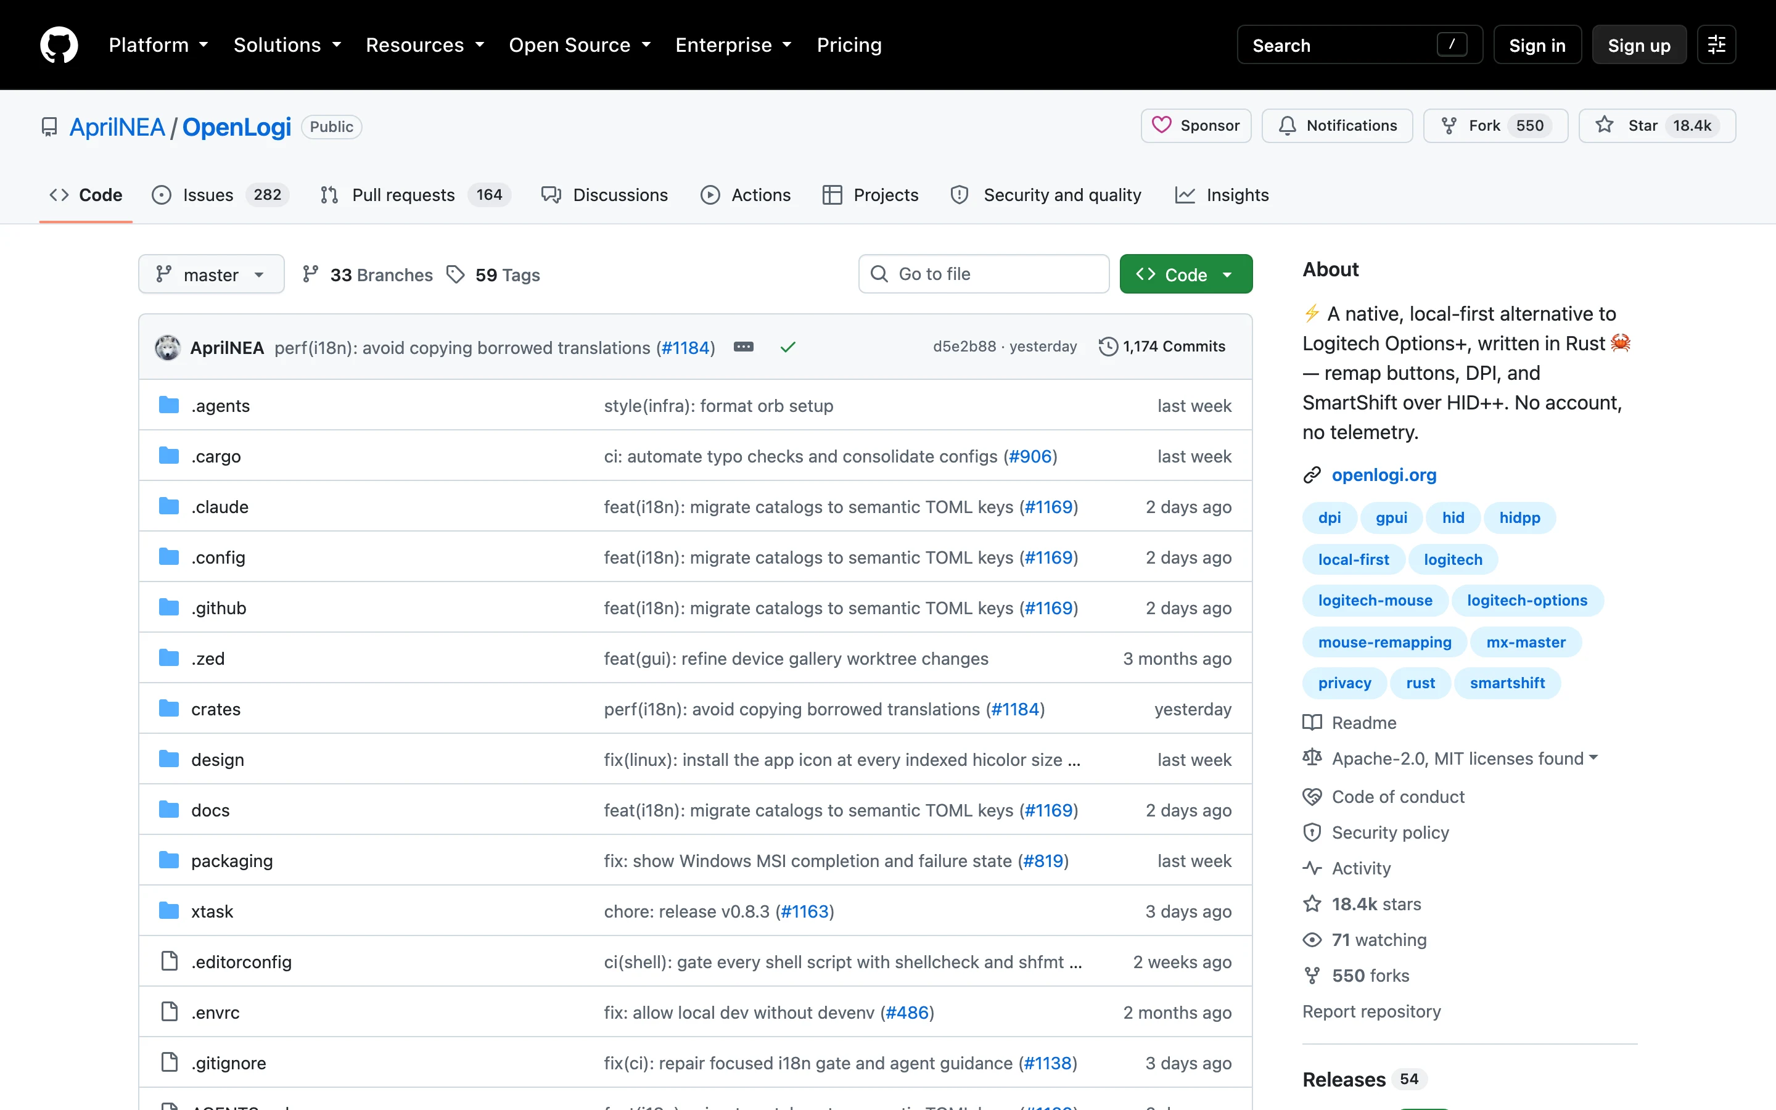Expand the Solutions menu
Viewport: 1776px width, 1110px height.
pos(288,45)
